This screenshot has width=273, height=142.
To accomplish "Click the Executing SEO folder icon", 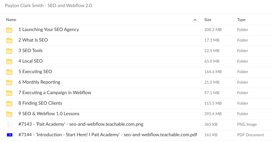I will [x=9, y=72].
